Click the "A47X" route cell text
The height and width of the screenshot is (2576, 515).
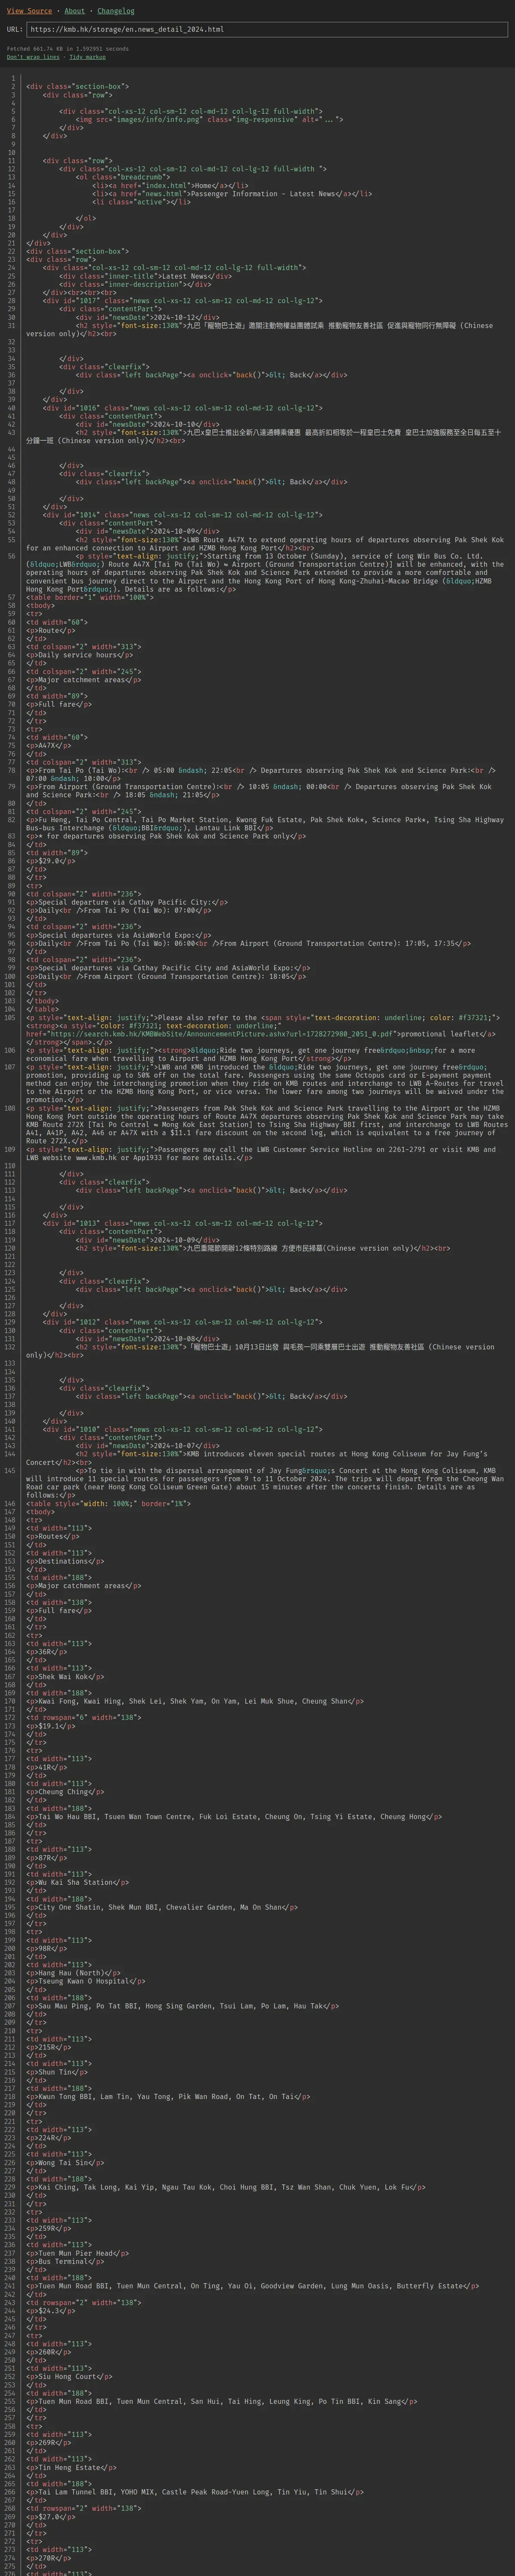point(47,745)
